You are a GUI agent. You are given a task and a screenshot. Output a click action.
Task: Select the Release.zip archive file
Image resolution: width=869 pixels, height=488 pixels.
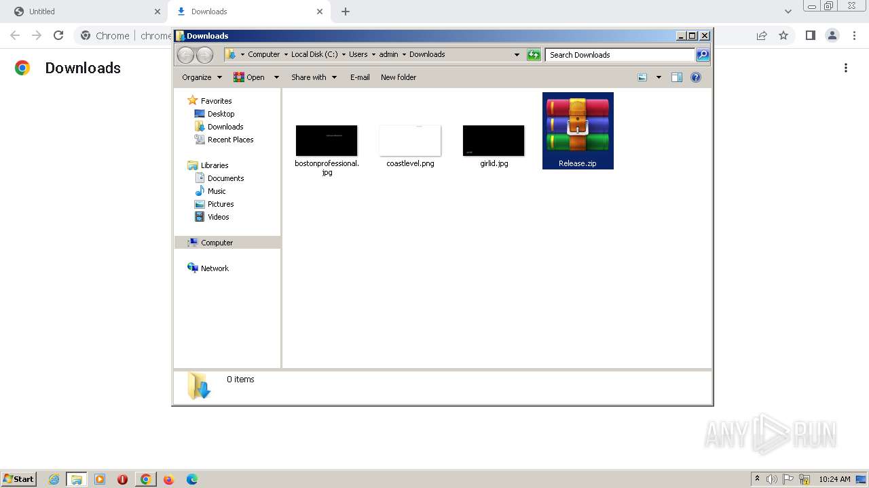pos(578,131)
